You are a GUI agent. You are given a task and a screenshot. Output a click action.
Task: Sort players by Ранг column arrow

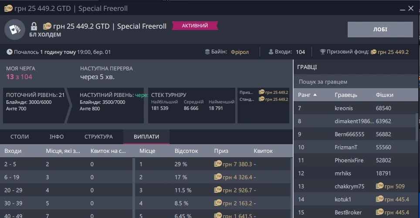point(315,95)
